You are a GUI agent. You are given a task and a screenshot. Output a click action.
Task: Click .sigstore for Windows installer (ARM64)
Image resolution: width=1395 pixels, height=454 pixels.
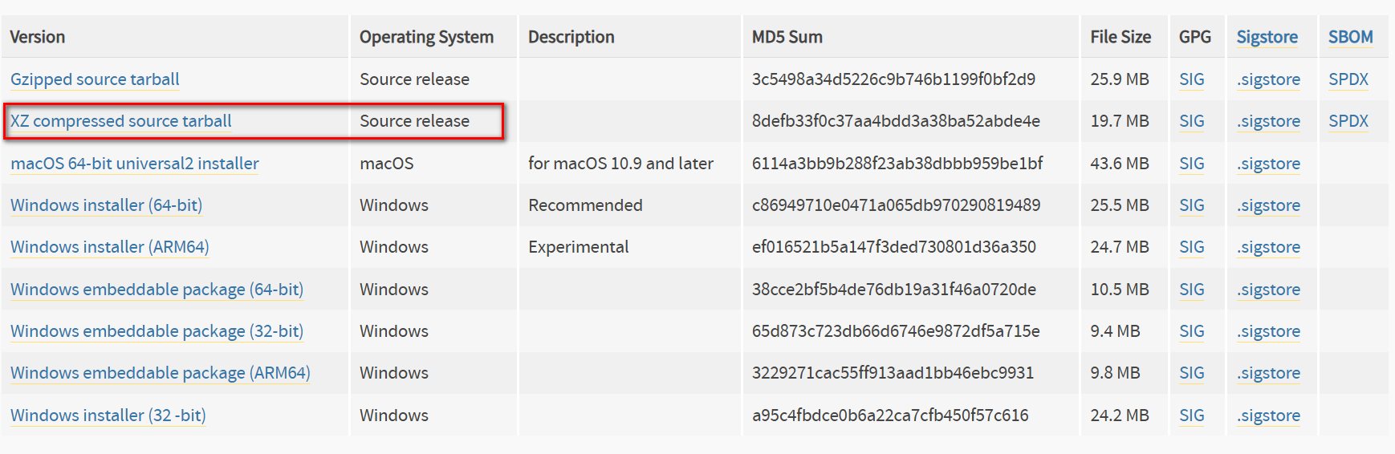(1268, 247)
